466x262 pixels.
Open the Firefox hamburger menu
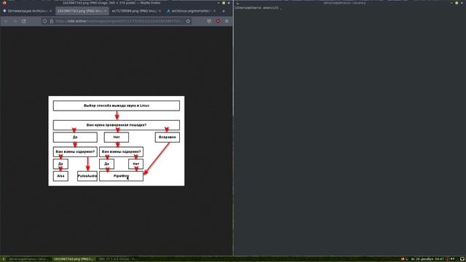pyautogui.click(x=226, y=21)
